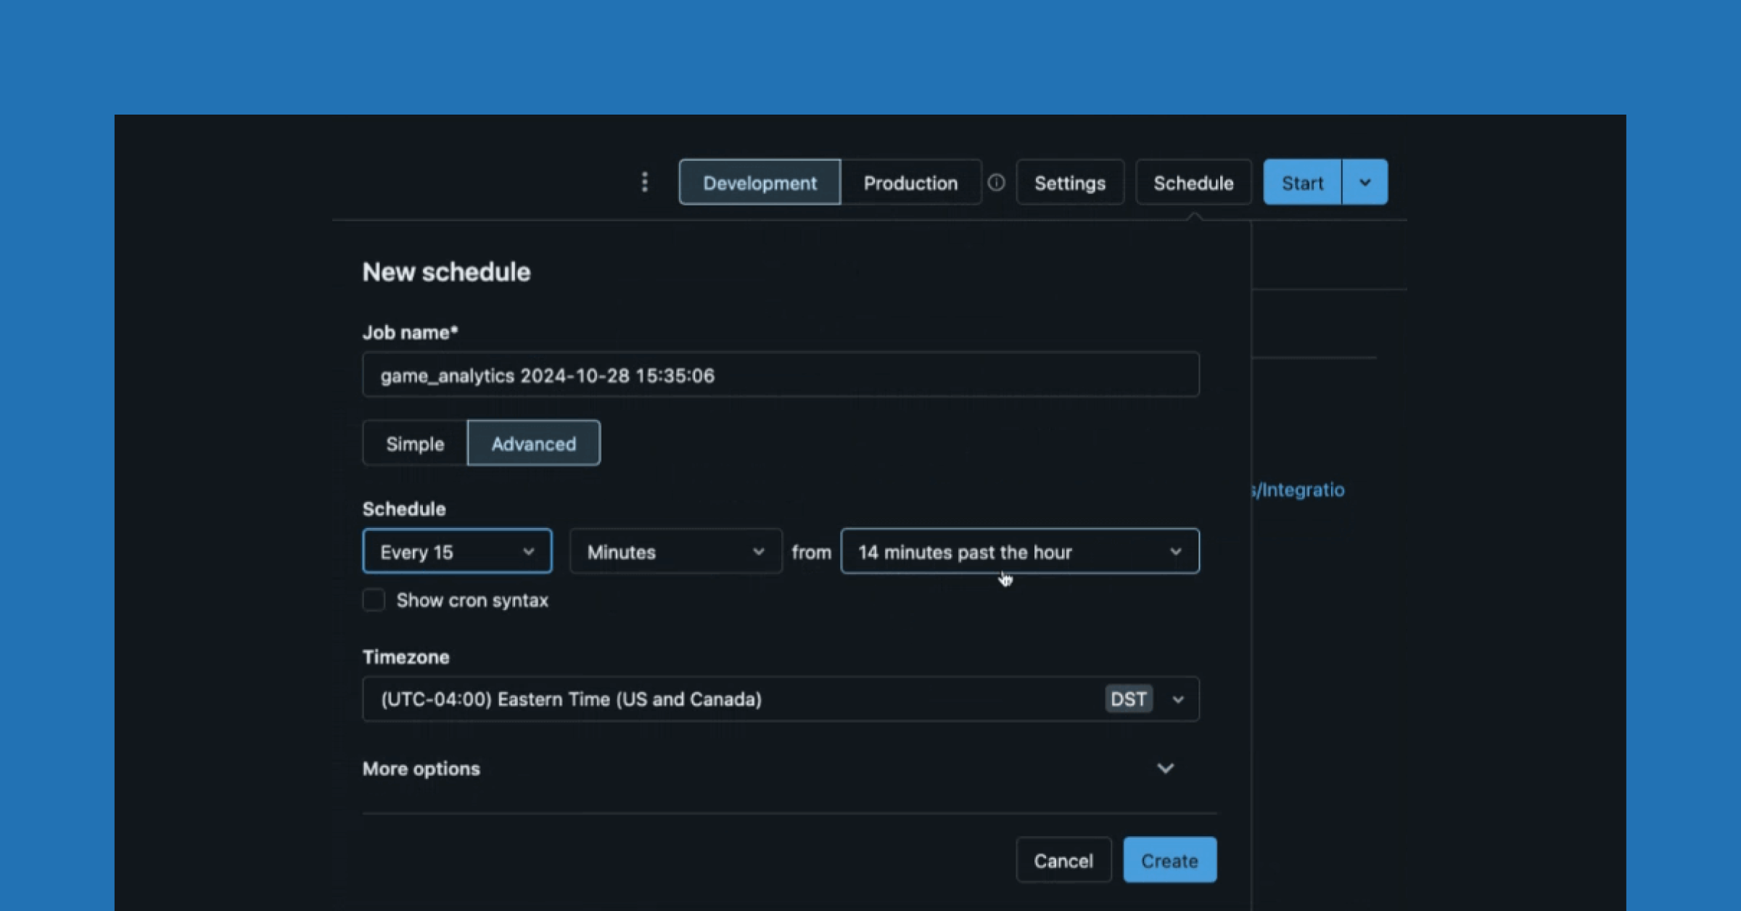Click into the Job name input field
Viewport: 1741px width, 911px height.
click(x=780, y=375)
